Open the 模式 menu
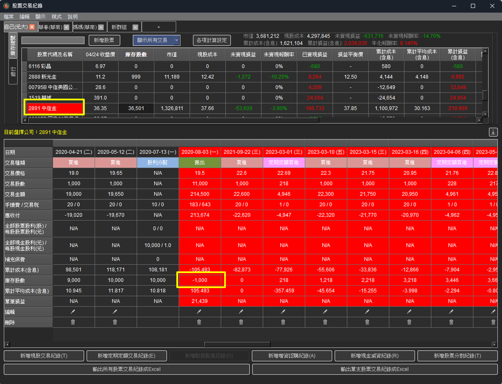The height and width of the screenshot is (384, 502). (56, 17)
